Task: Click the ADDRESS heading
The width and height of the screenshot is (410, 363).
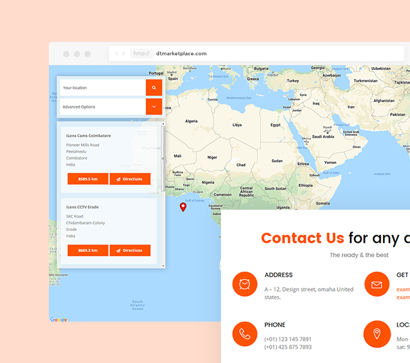Action: (x=279, y=275)
